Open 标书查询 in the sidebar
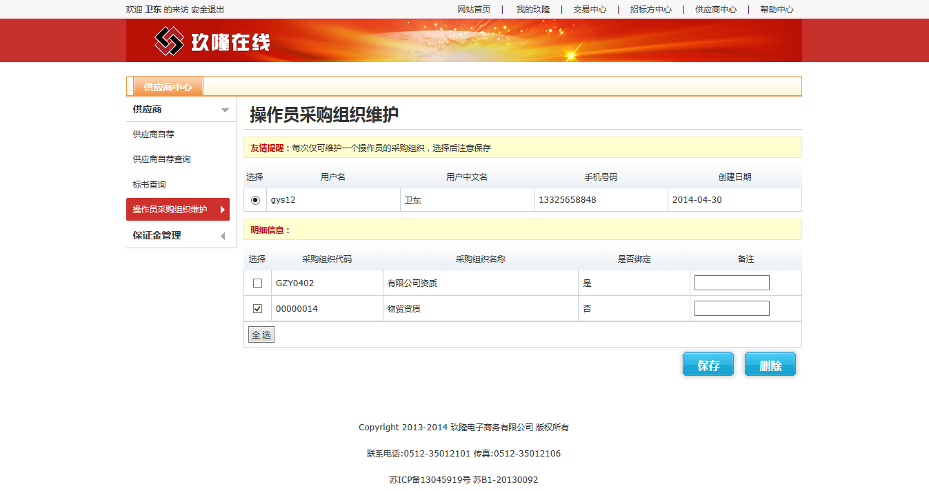 point(149,185)
